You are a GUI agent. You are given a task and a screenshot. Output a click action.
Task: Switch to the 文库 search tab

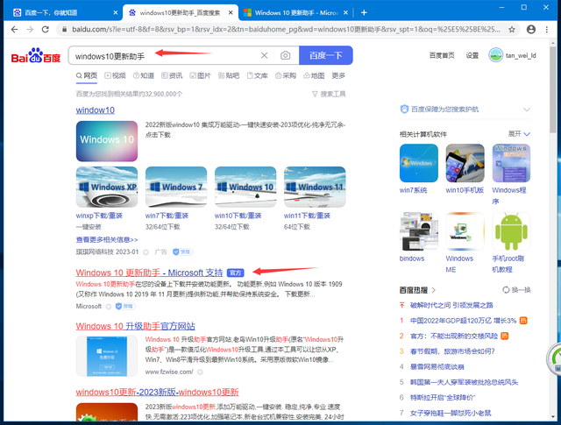pyautogui.click(x=257, y=75)
